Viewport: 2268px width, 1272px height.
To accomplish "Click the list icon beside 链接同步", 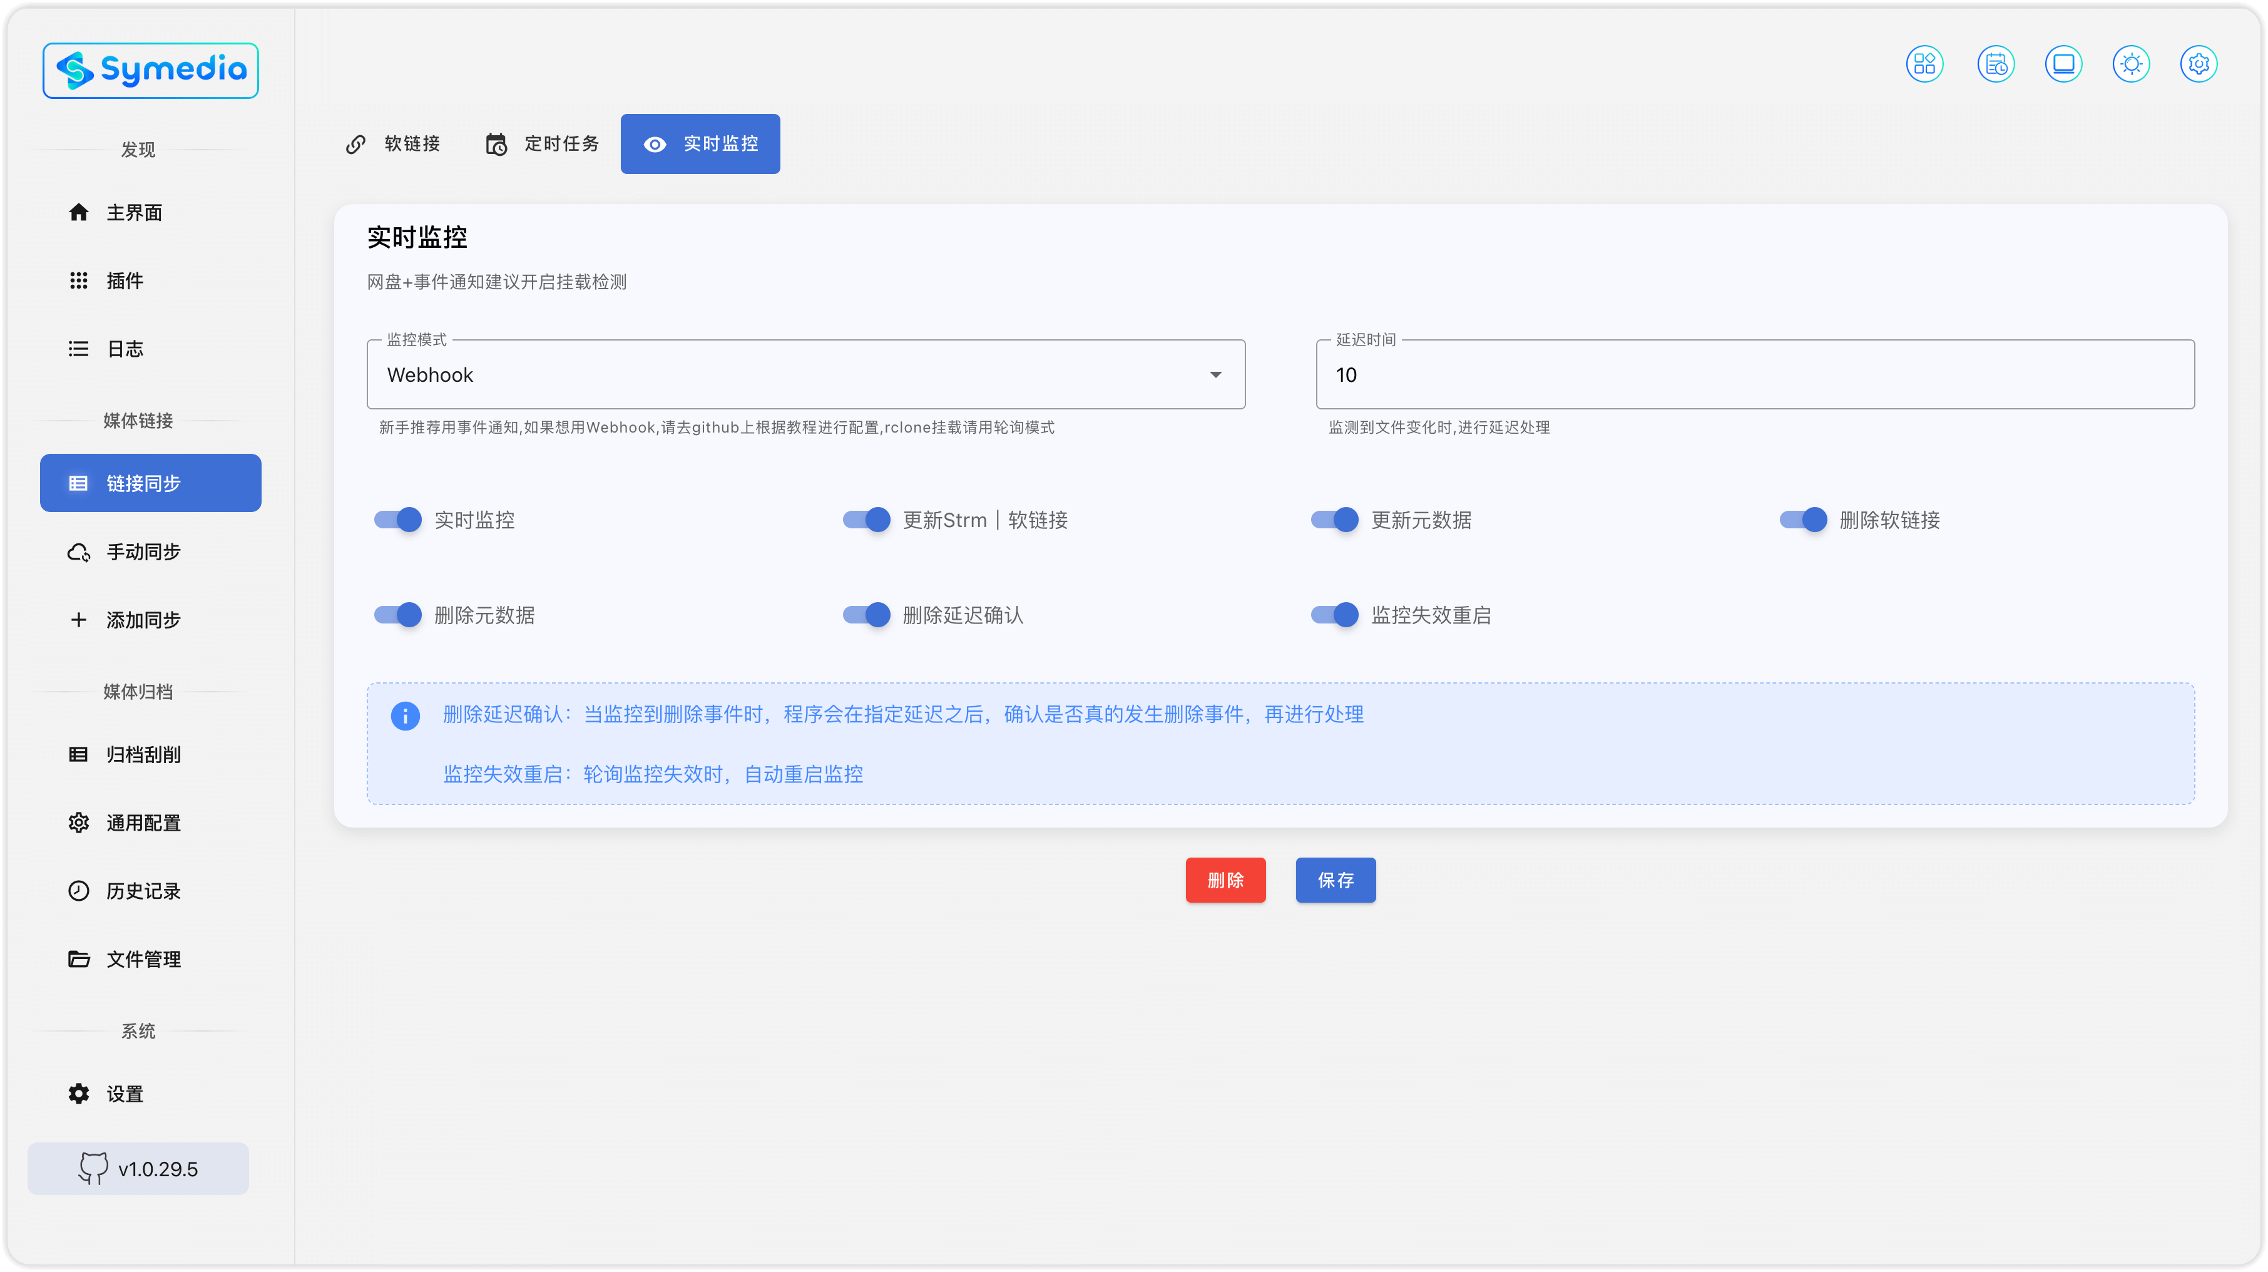I will point(78,483).
